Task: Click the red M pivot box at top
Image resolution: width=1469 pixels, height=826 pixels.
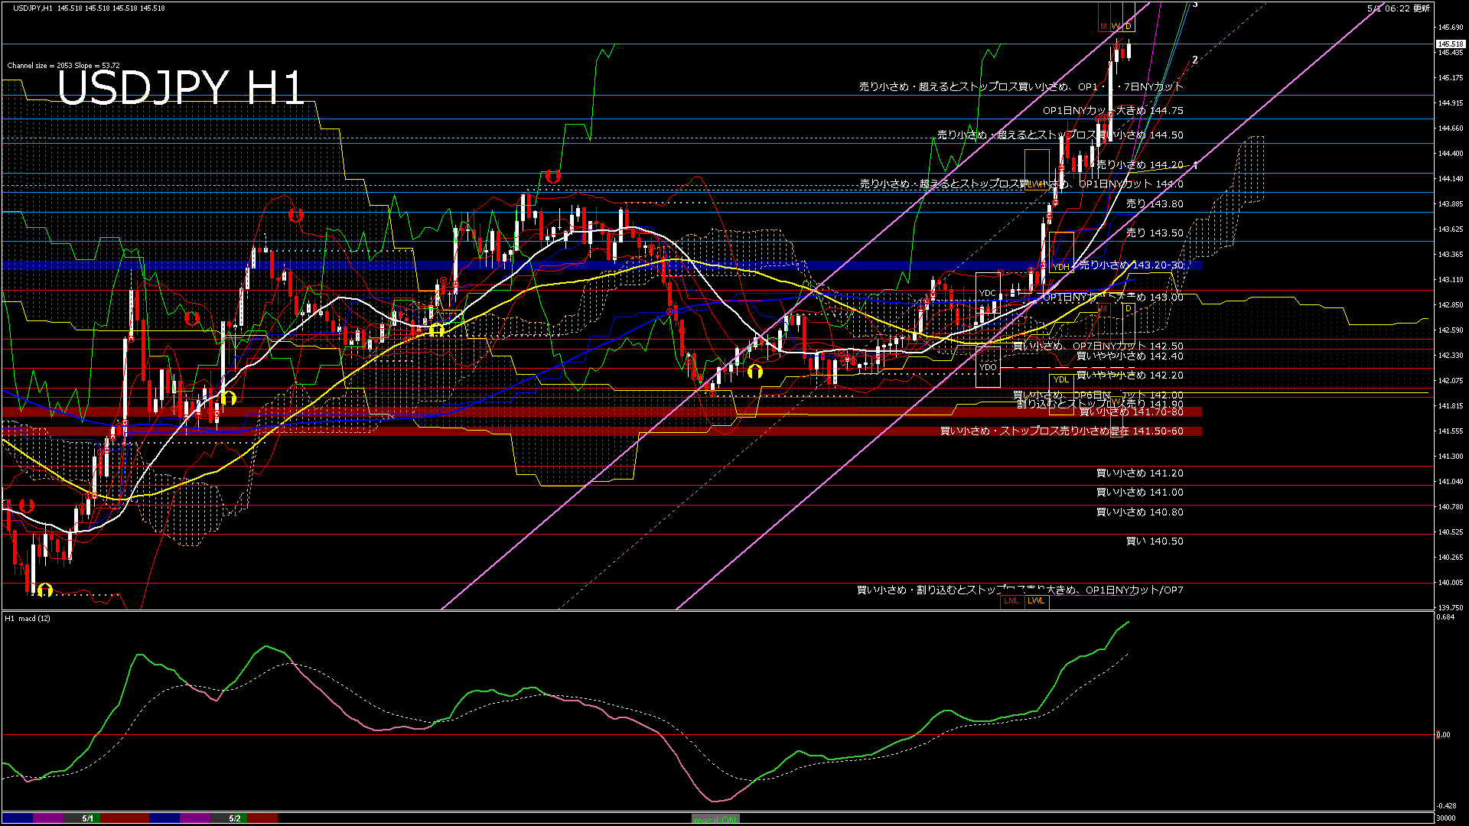Action: coord(1103,27)
